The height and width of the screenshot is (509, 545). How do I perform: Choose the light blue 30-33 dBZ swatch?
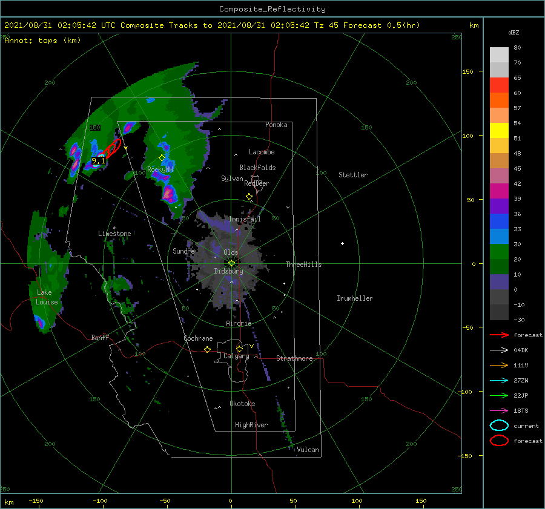point(499,237)
